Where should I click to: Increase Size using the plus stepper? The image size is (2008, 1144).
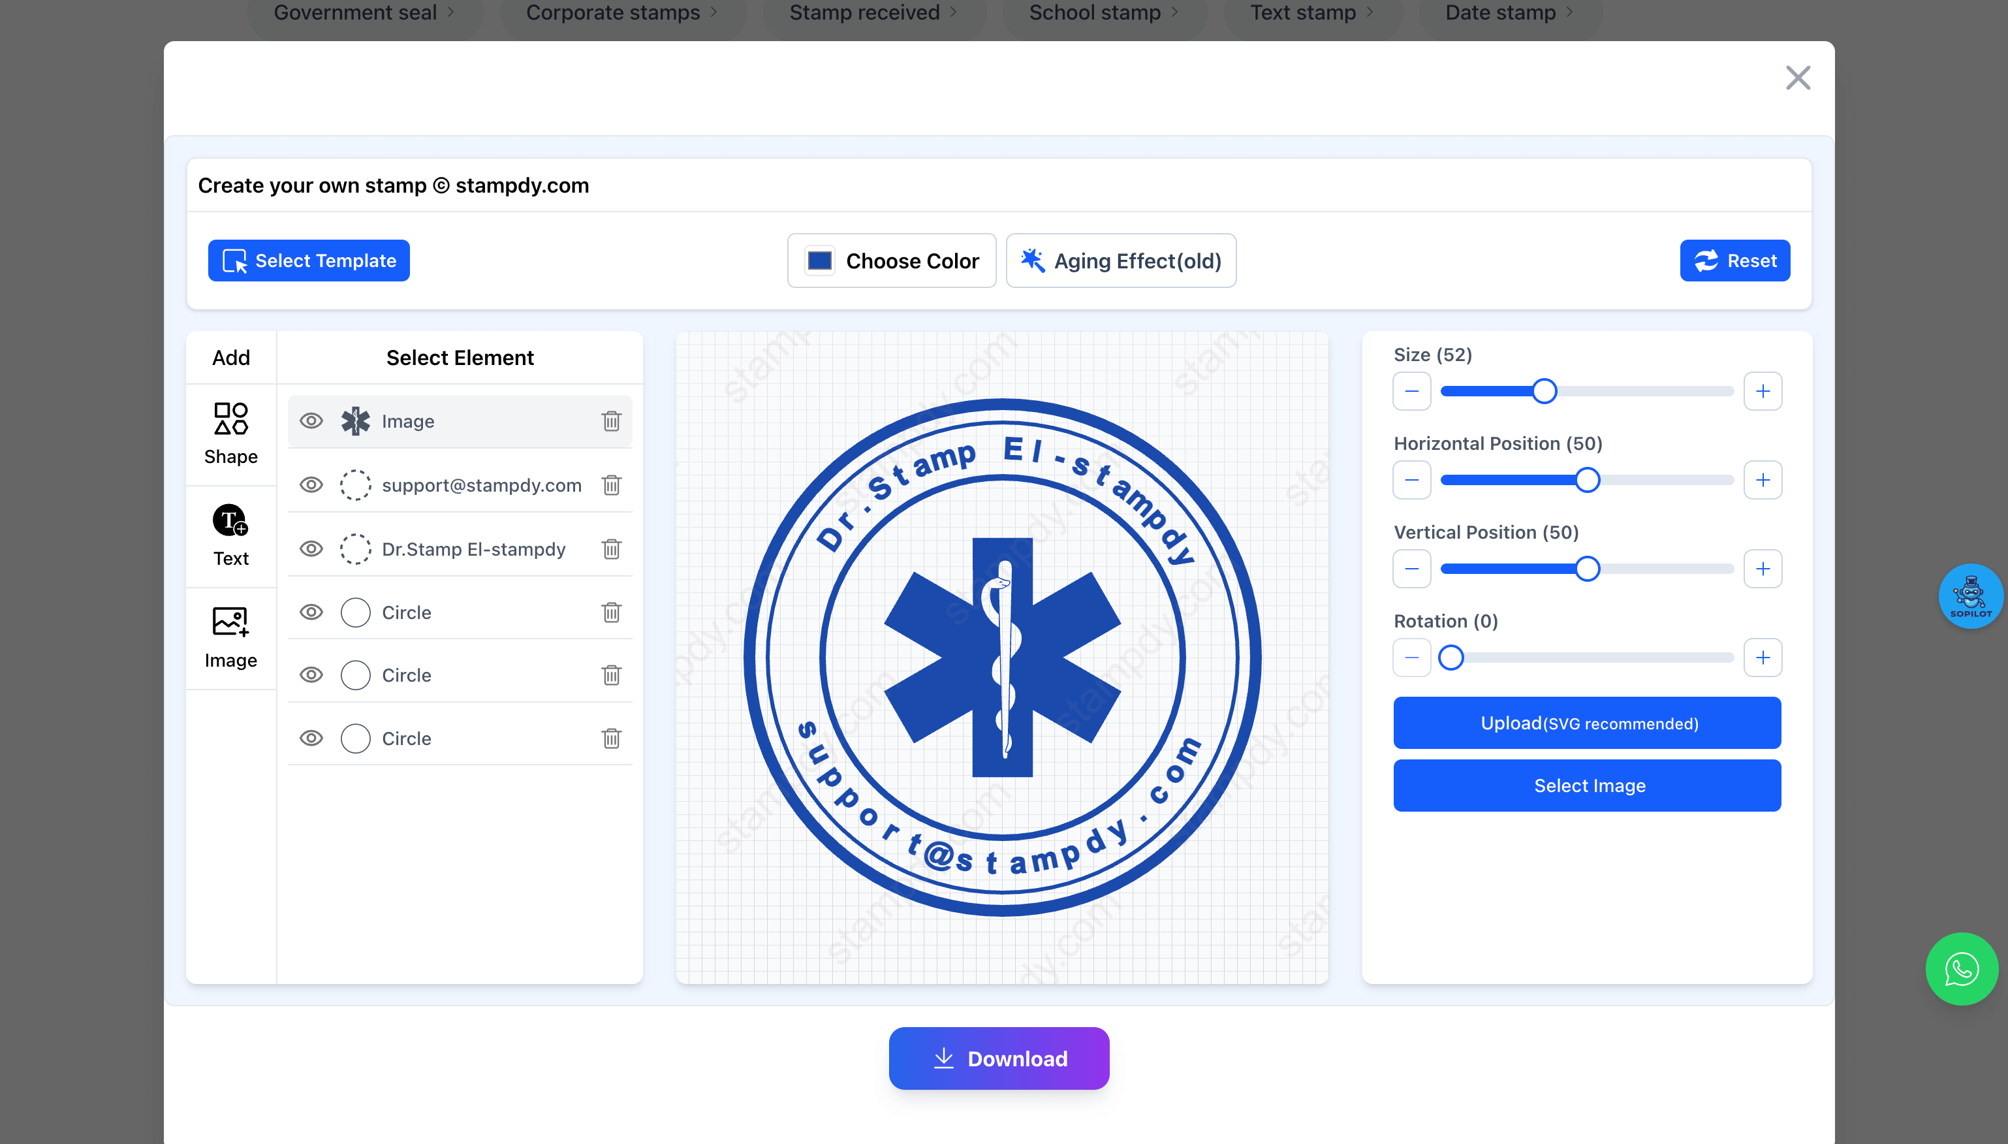click(x=1763, y=390)
